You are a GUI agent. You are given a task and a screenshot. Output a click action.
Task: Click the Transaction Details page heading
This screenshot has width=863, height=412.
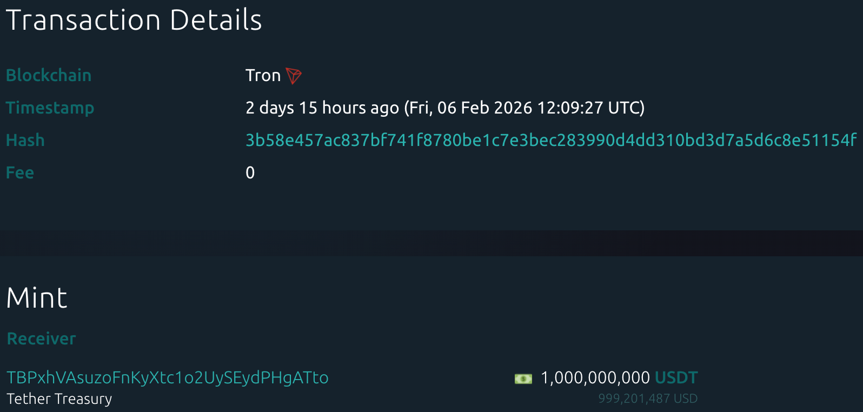[134, 21]
